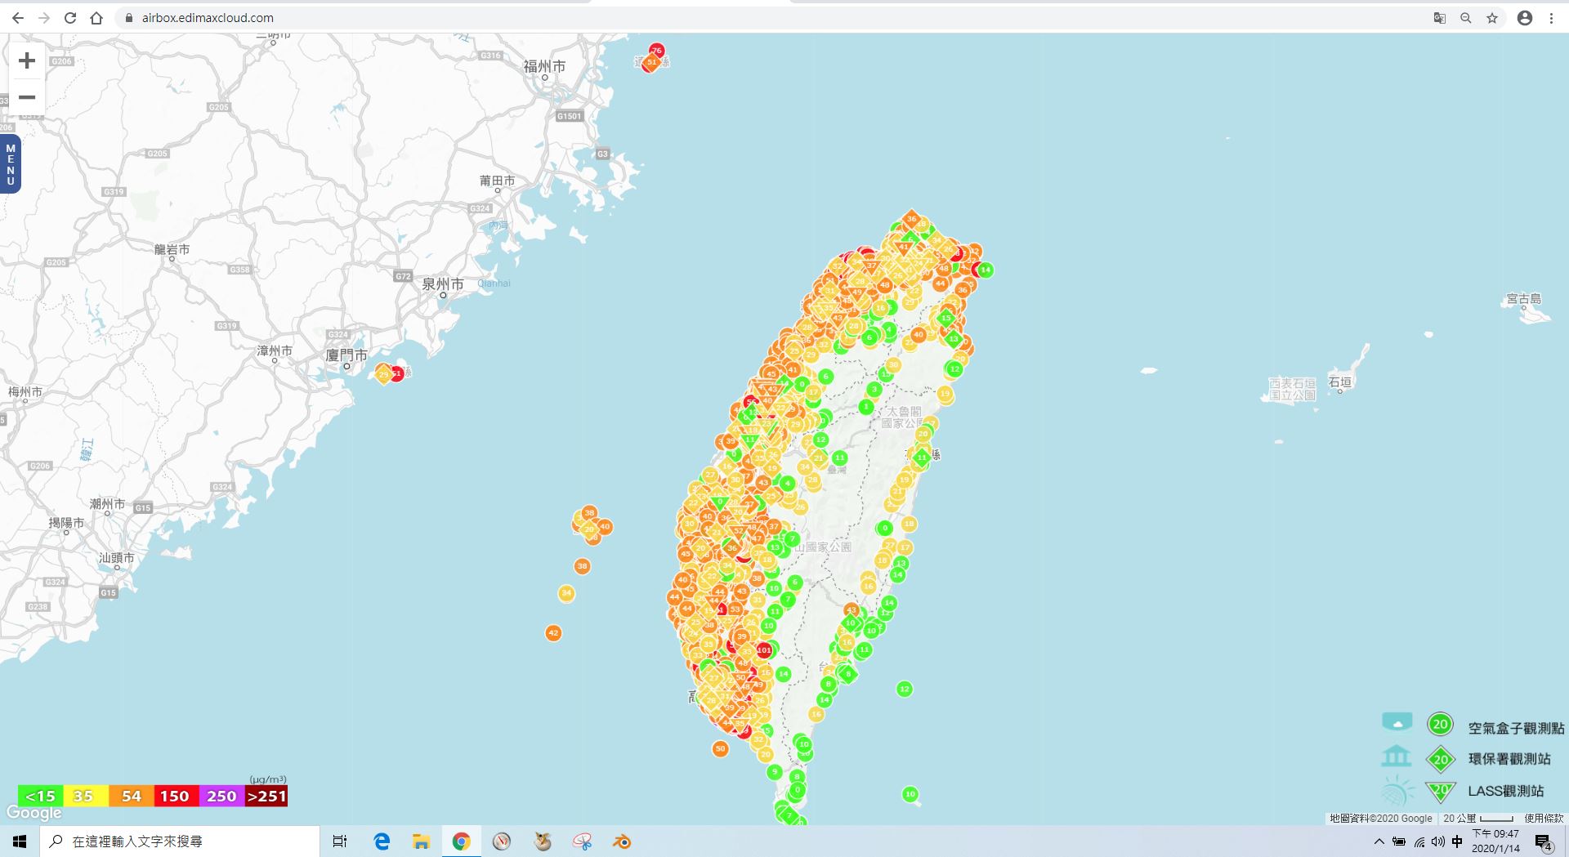Open 使用條款 terms of use link
This screenshot has height=857, width=1569.
[x=1544, y=818]
